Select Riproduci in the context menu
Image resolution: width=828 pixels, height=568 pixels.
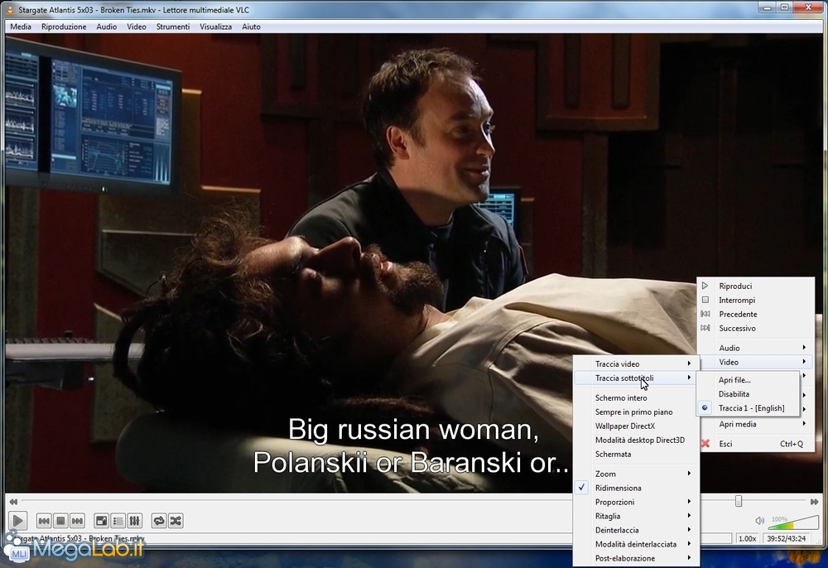point(756,286)
